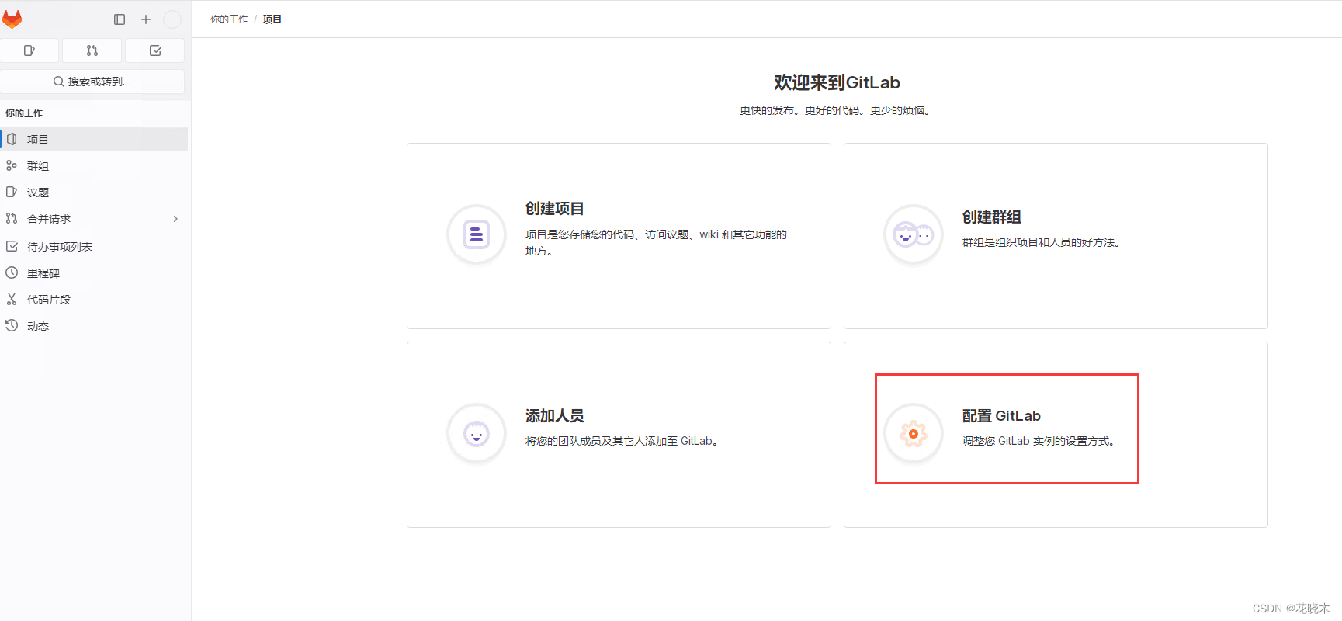This screenshot has width=1342, height=621.
Task: Select the 项目 sidebar item
Action: [94, 139]
